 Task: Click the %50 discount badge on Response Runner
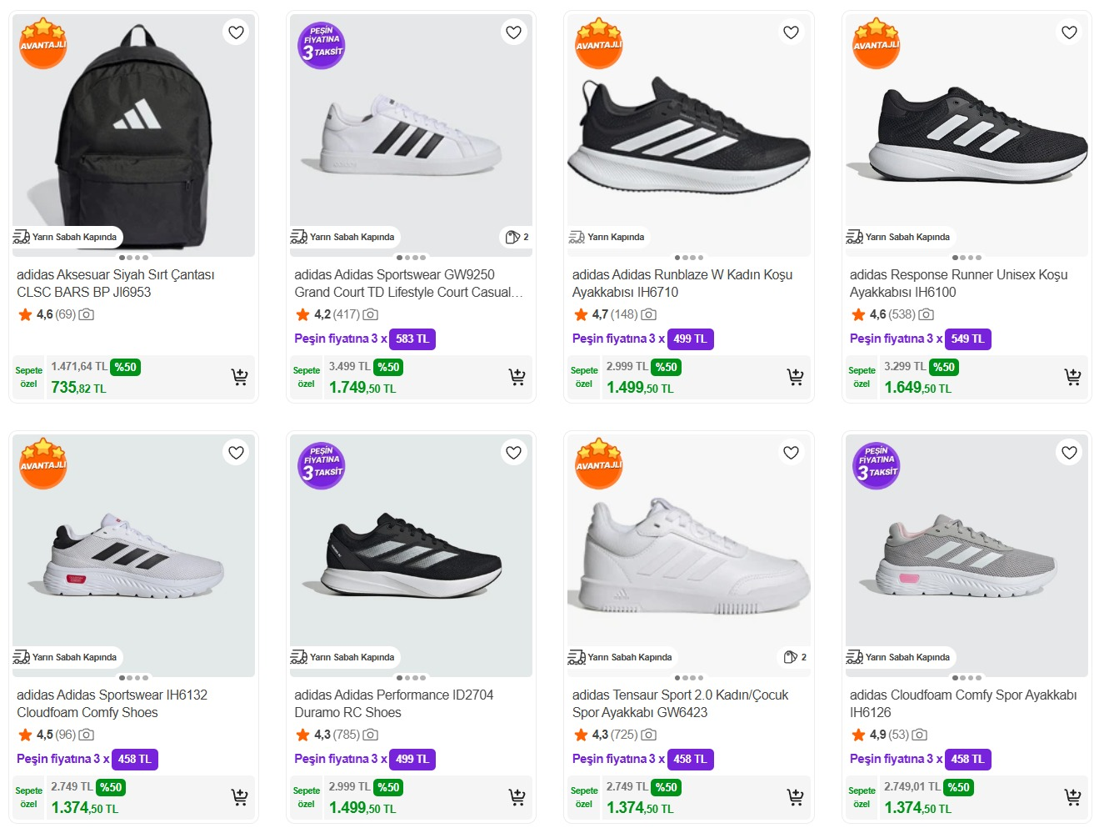pyautogui.click(x=944, y=367)
